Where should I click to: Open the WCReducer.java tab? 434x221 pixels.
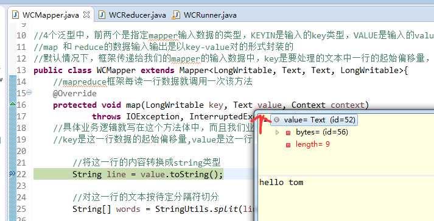[x=132, y=15]
